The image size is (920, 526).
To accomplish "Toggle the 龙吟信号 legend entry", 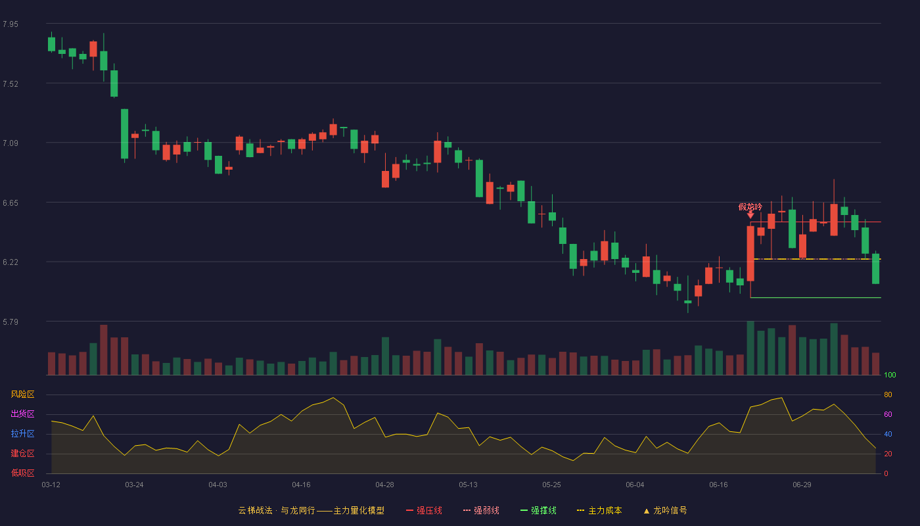I will (x=665, y=510).
